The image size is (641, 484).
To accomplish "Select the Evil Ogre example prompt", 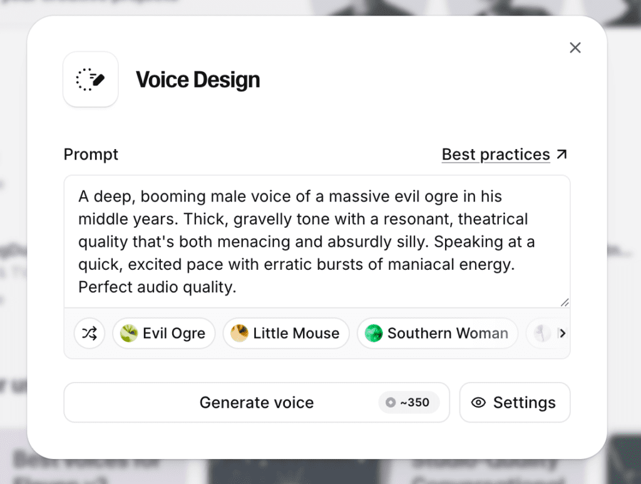I will pyautogui.click(x=163, y=333).
